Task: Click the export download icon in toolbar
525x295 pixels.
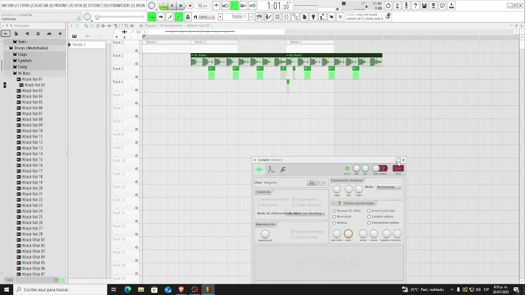Action: tap(451, 6)
